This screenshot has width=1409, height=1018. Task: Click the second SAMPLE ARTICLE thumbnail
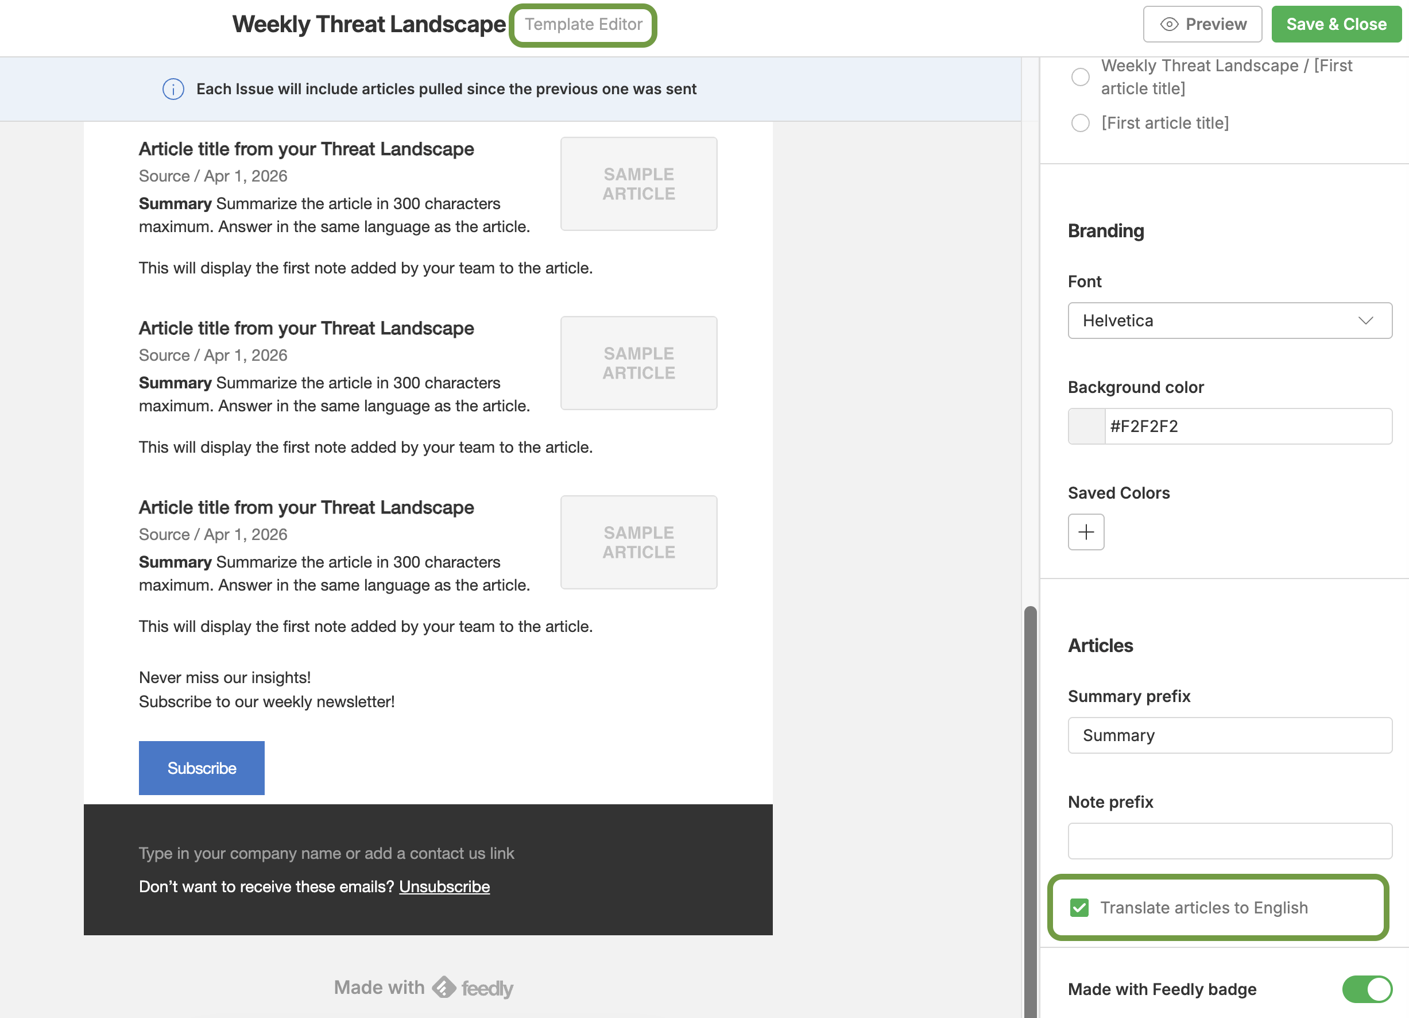tap(638, 363)
